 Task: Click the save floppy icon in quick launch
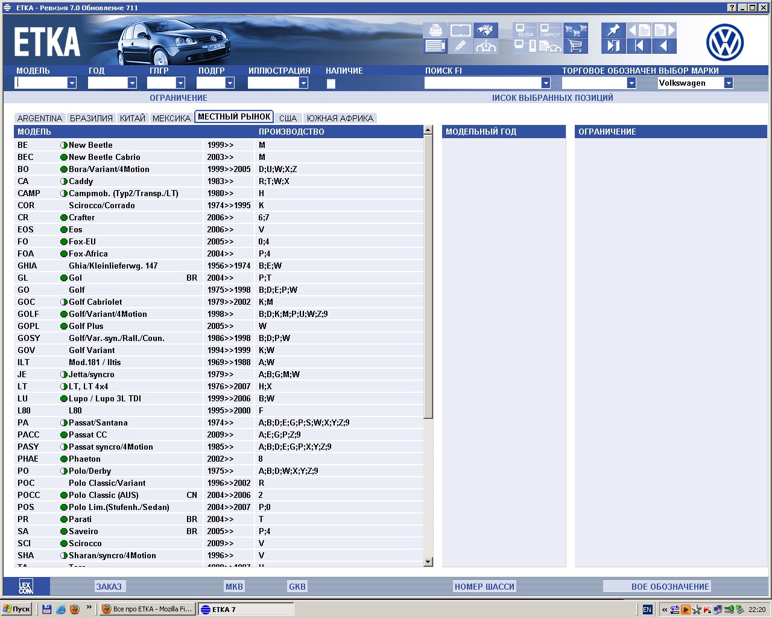[47, 610]
